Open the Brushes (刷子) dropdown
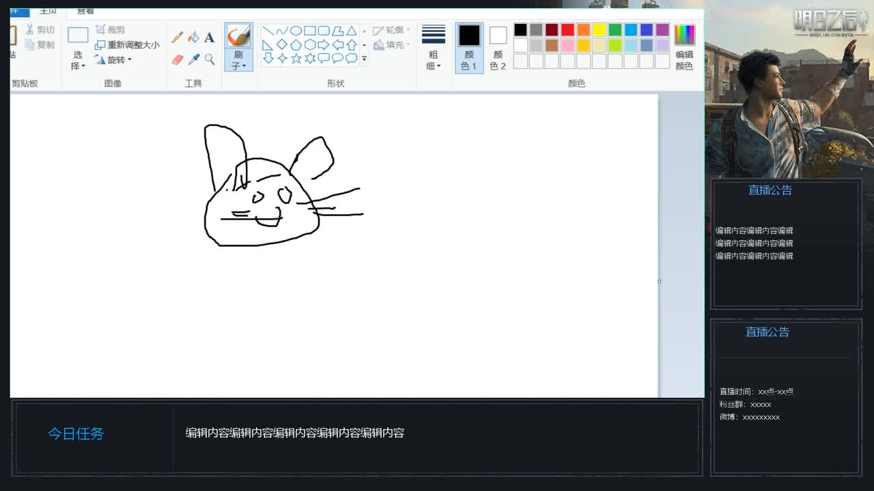Viewport: 874px width, 491px height. [x=238, y=61]
